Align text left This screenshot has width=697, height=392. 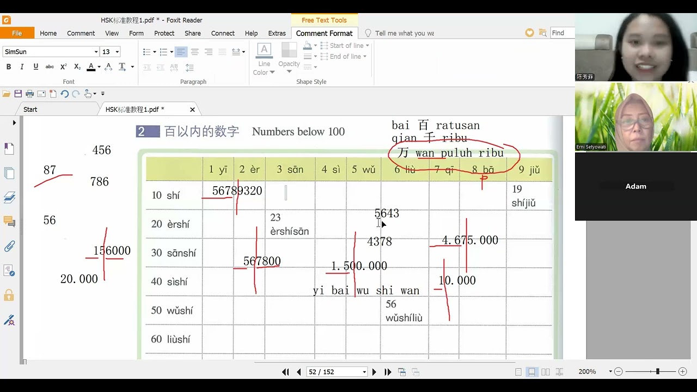pyautogui.click(x=181, y=52)
